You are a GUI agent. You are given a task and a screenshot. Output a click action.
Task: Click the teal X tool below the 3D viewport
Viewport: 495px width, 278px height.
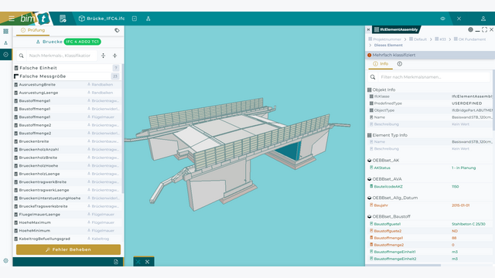point(138,262)
